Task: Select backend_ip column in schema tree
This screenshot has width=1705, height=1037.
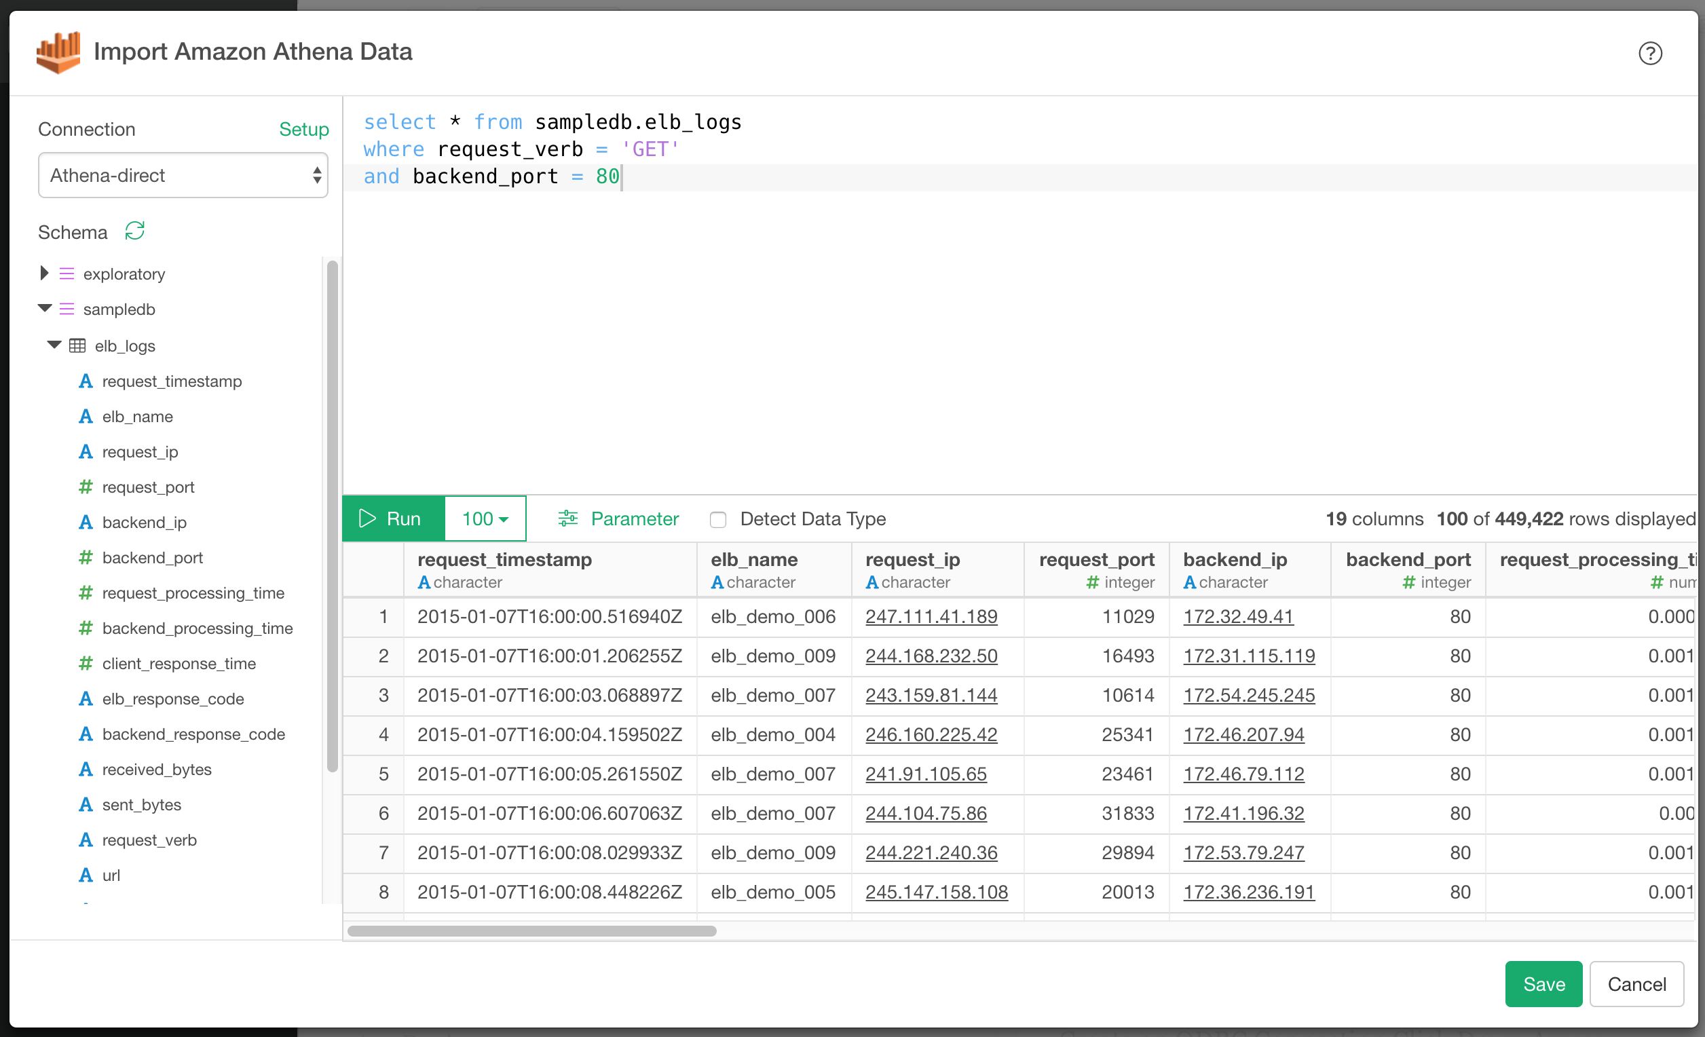Action: pos(145,523)
